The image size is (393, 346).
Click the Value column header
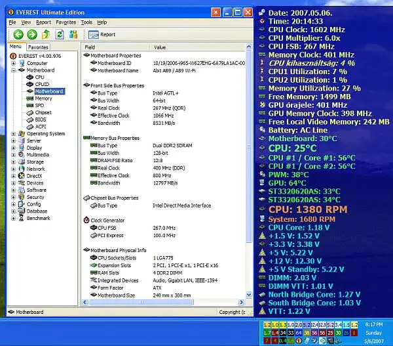[x=198, y=47]
